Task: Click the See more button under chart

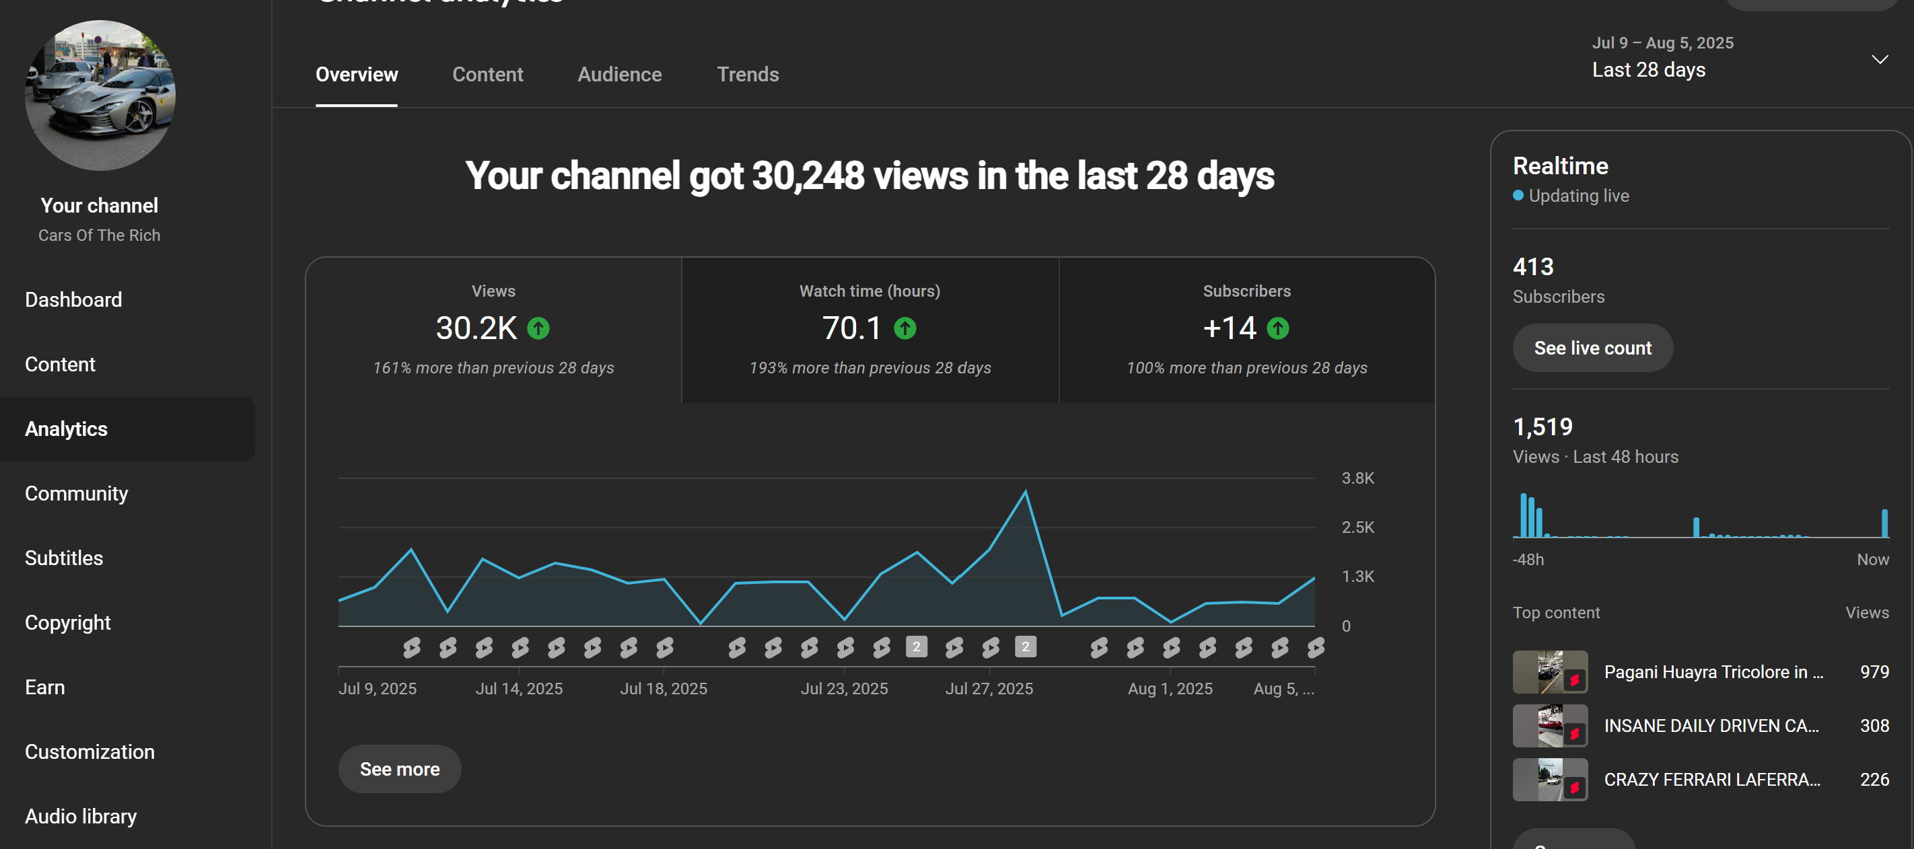Action: [x=400, y=769]
